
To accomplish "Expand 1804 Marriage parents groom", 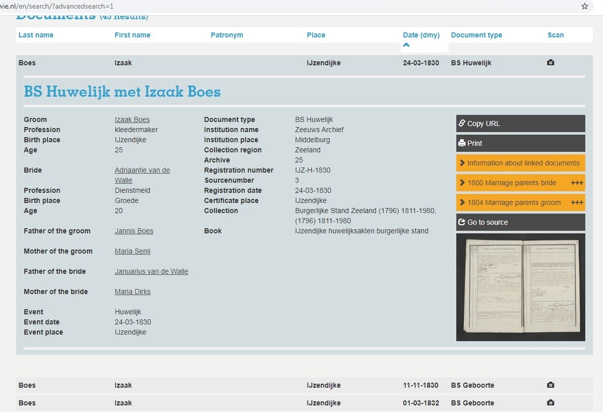I will [520, 202].
